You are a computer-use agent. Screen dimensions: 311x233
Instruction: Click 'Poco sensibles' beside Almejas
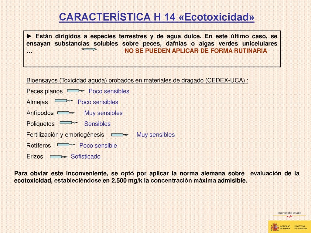click(98, 102)
